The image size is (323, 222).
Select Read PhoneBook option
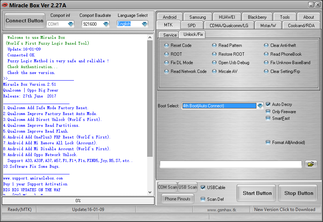point(283,54)
